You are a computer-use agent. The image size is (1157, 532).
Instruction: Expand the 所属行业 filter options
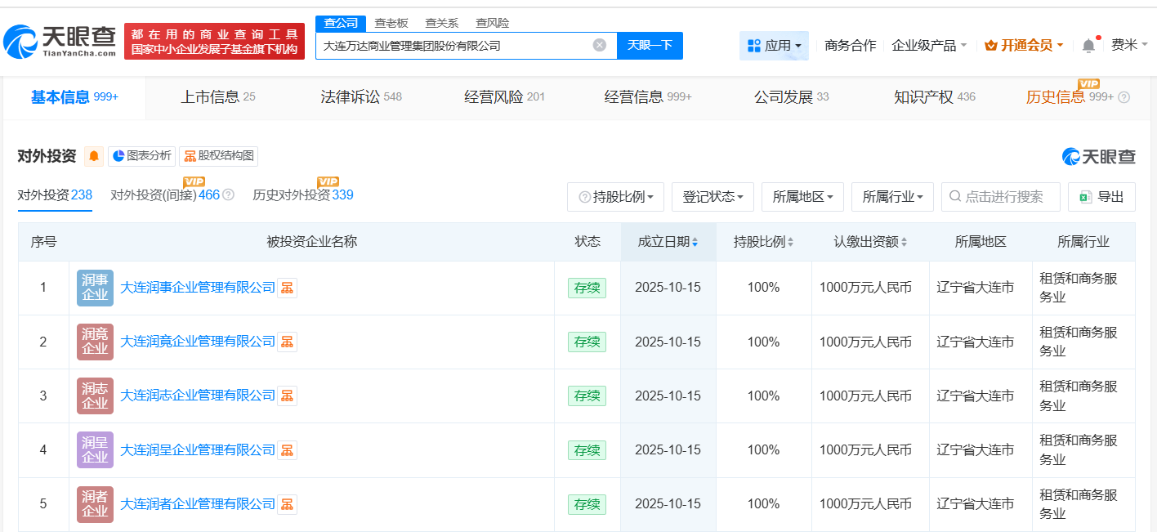892,196
